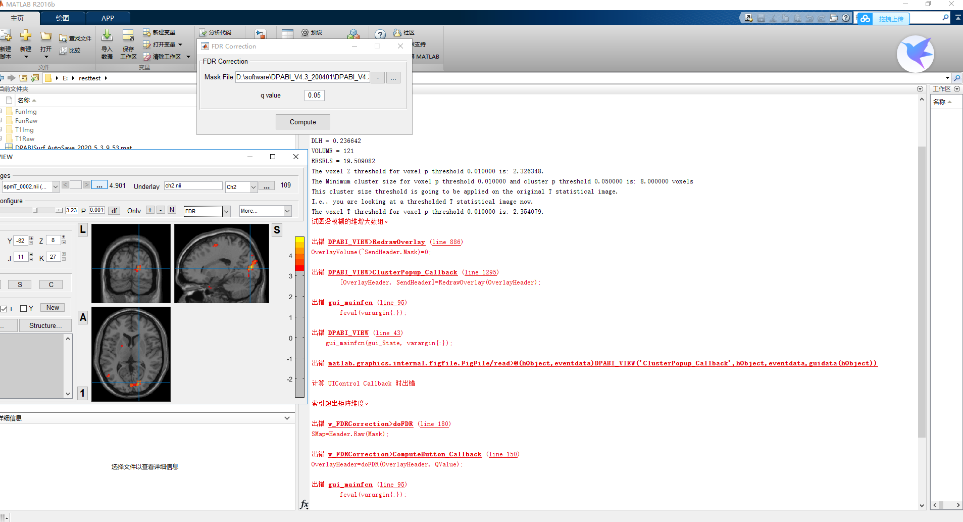Click quick access bar help icon
The height and width of the screenshot is (522, 963).
click(846, 18)
